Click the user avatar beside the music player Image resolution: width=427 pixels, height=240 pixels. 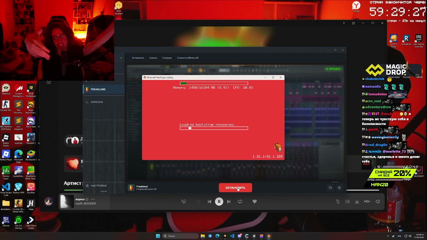point(49,202)
